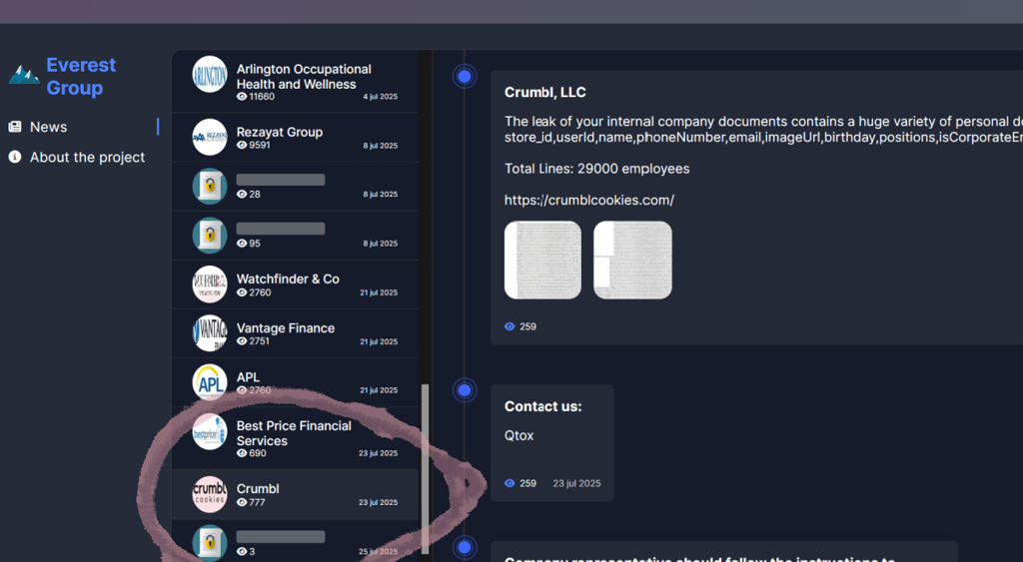The image size is (1023, 562).
Task: Click redacted name bar of 28-view entry
Action: [281, 180]
